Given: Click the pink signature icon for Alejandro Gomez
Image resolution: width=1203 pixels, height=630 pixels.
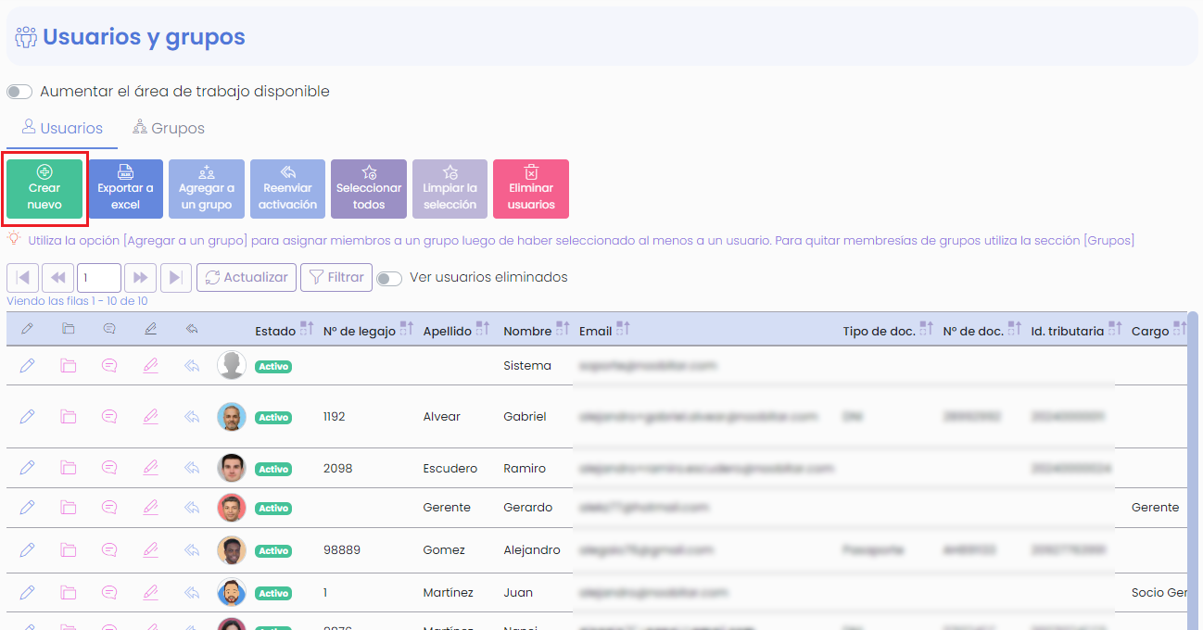Looking at the screenshot, I should point(151,550).
